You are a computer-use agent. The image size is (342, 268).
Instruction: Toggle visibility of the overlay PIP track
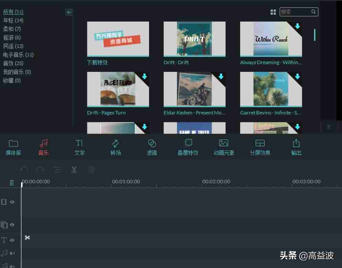point(12,225)
